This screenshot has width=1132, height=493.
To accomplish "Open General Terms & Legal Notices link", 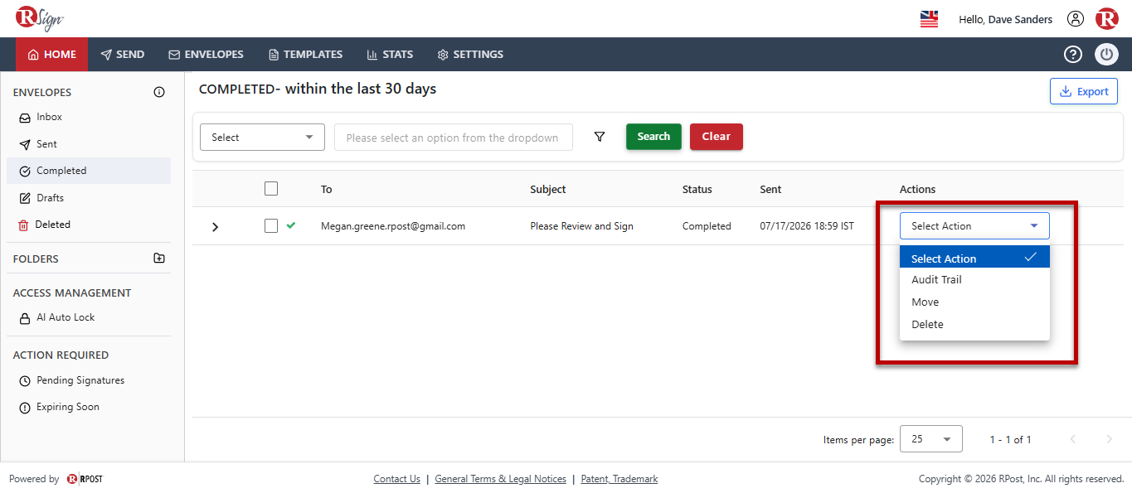I will coord(500,479).
